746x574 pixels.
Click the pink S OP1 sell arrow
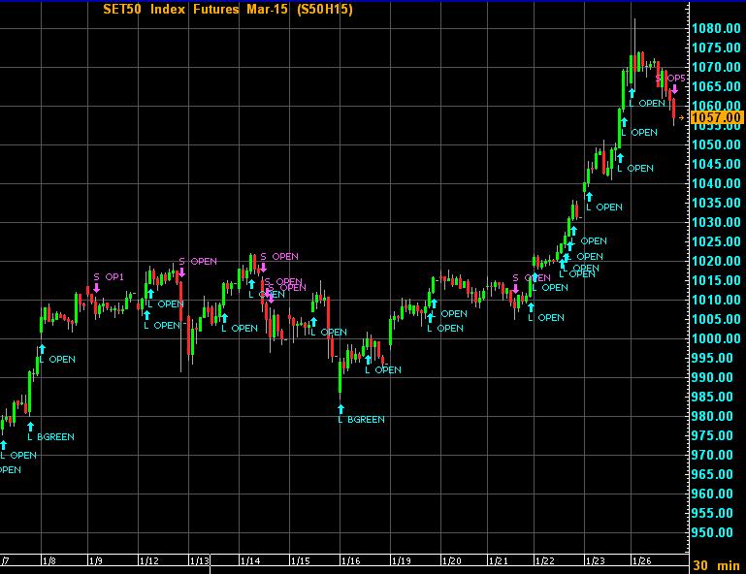click(96, 288)
